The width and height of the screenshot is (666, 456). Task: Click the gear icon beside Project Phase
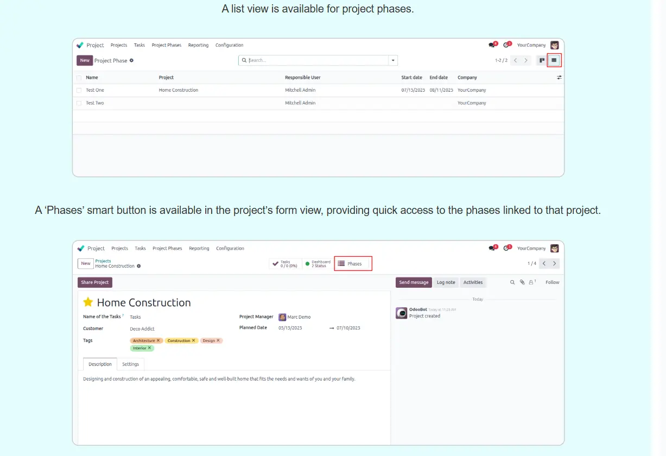point(132,61)
